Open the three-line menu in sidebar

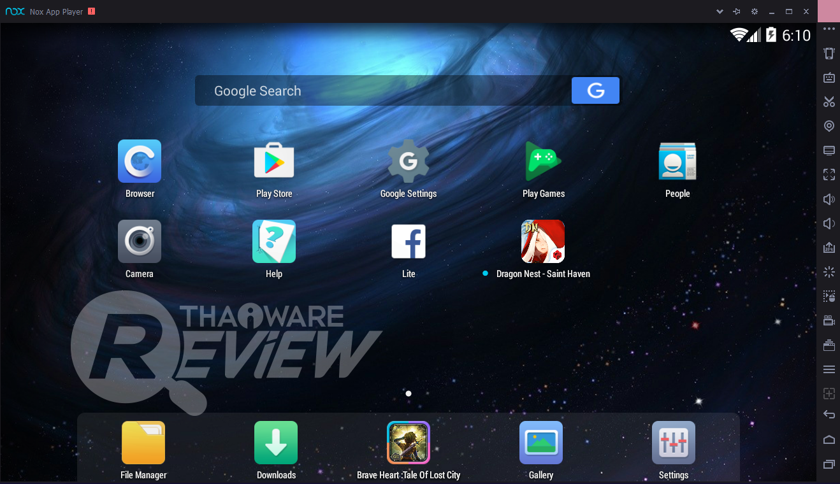coord(829,369)
